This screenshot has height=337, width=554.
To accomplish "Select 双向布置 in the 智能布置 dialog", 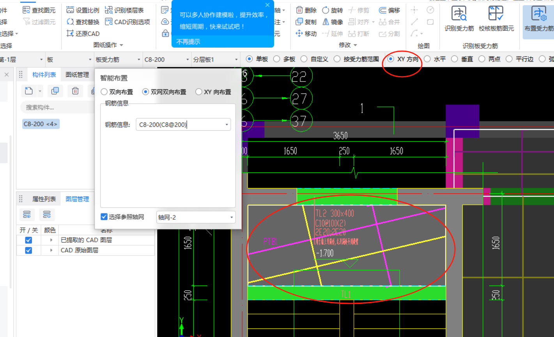I will (x=104, y=92).
